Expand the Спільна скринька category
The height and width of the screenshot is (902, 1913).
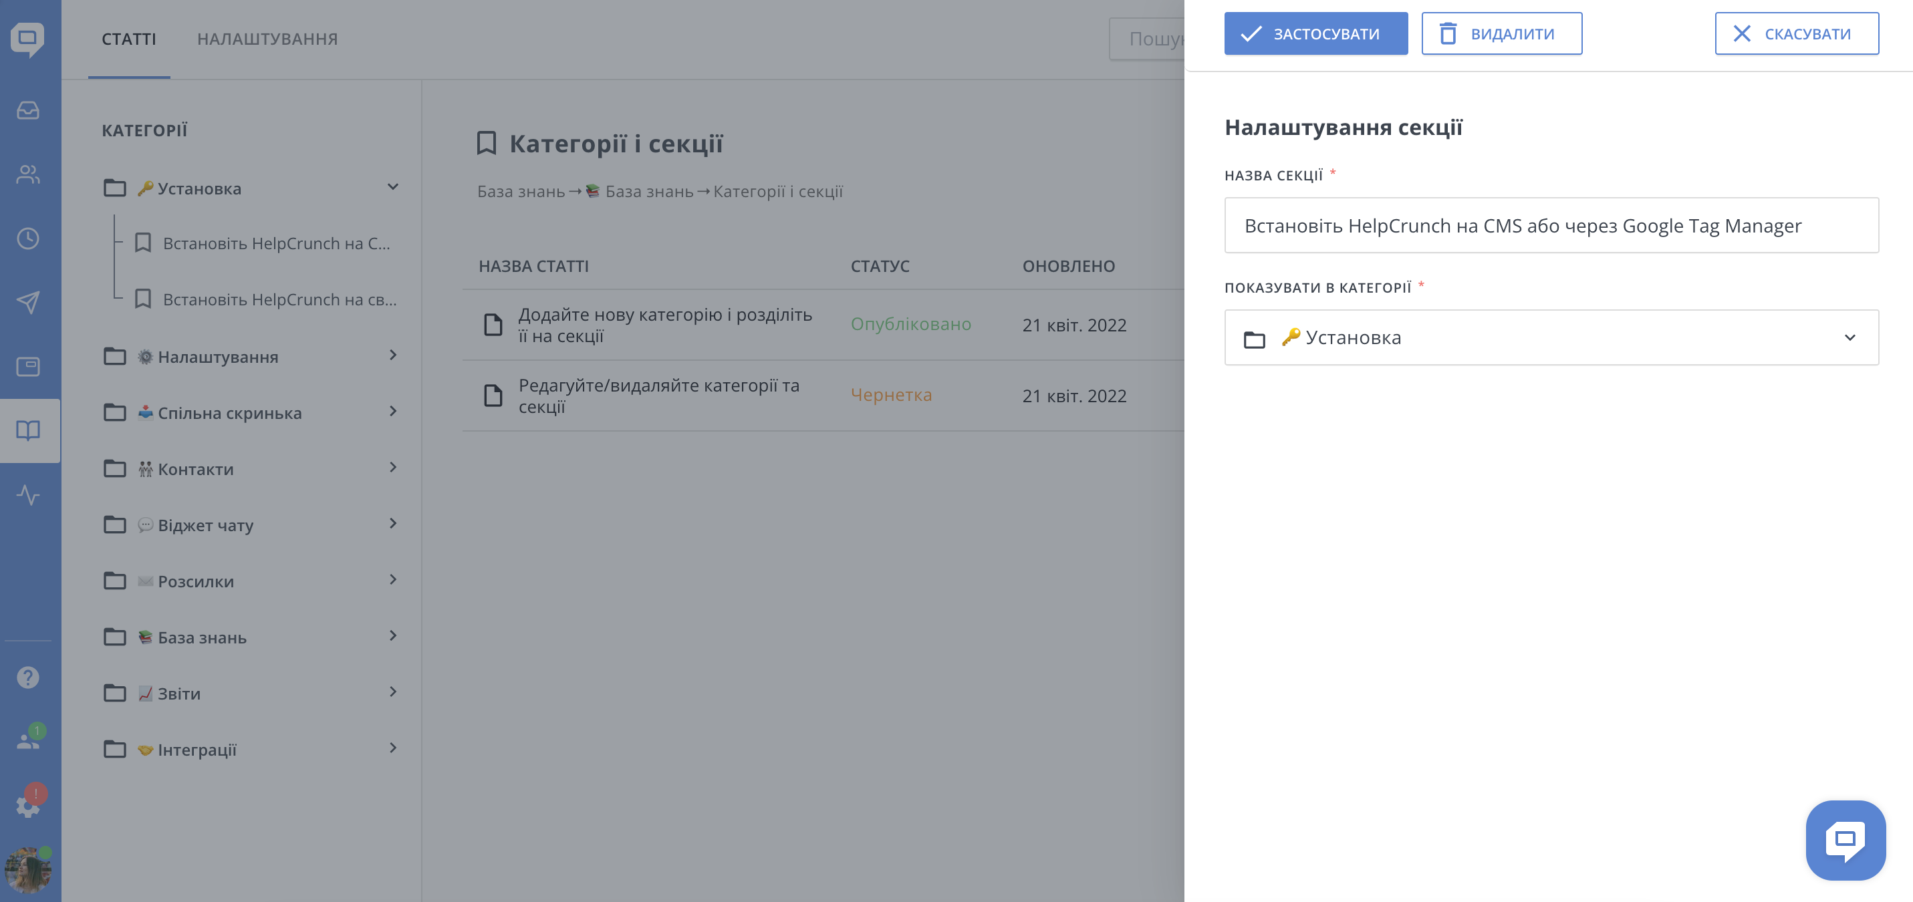coord(393,412)
